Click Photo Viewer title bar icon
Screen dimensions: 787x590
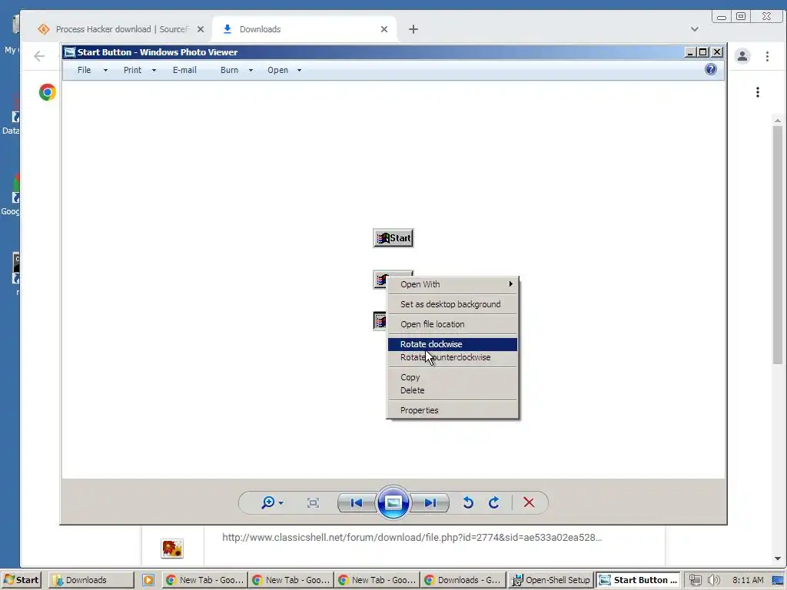(70, 52)
